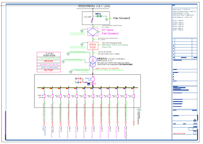203x144 pixels.
Task: Click the blue meter box beside CT
Action: coord(89,84)
